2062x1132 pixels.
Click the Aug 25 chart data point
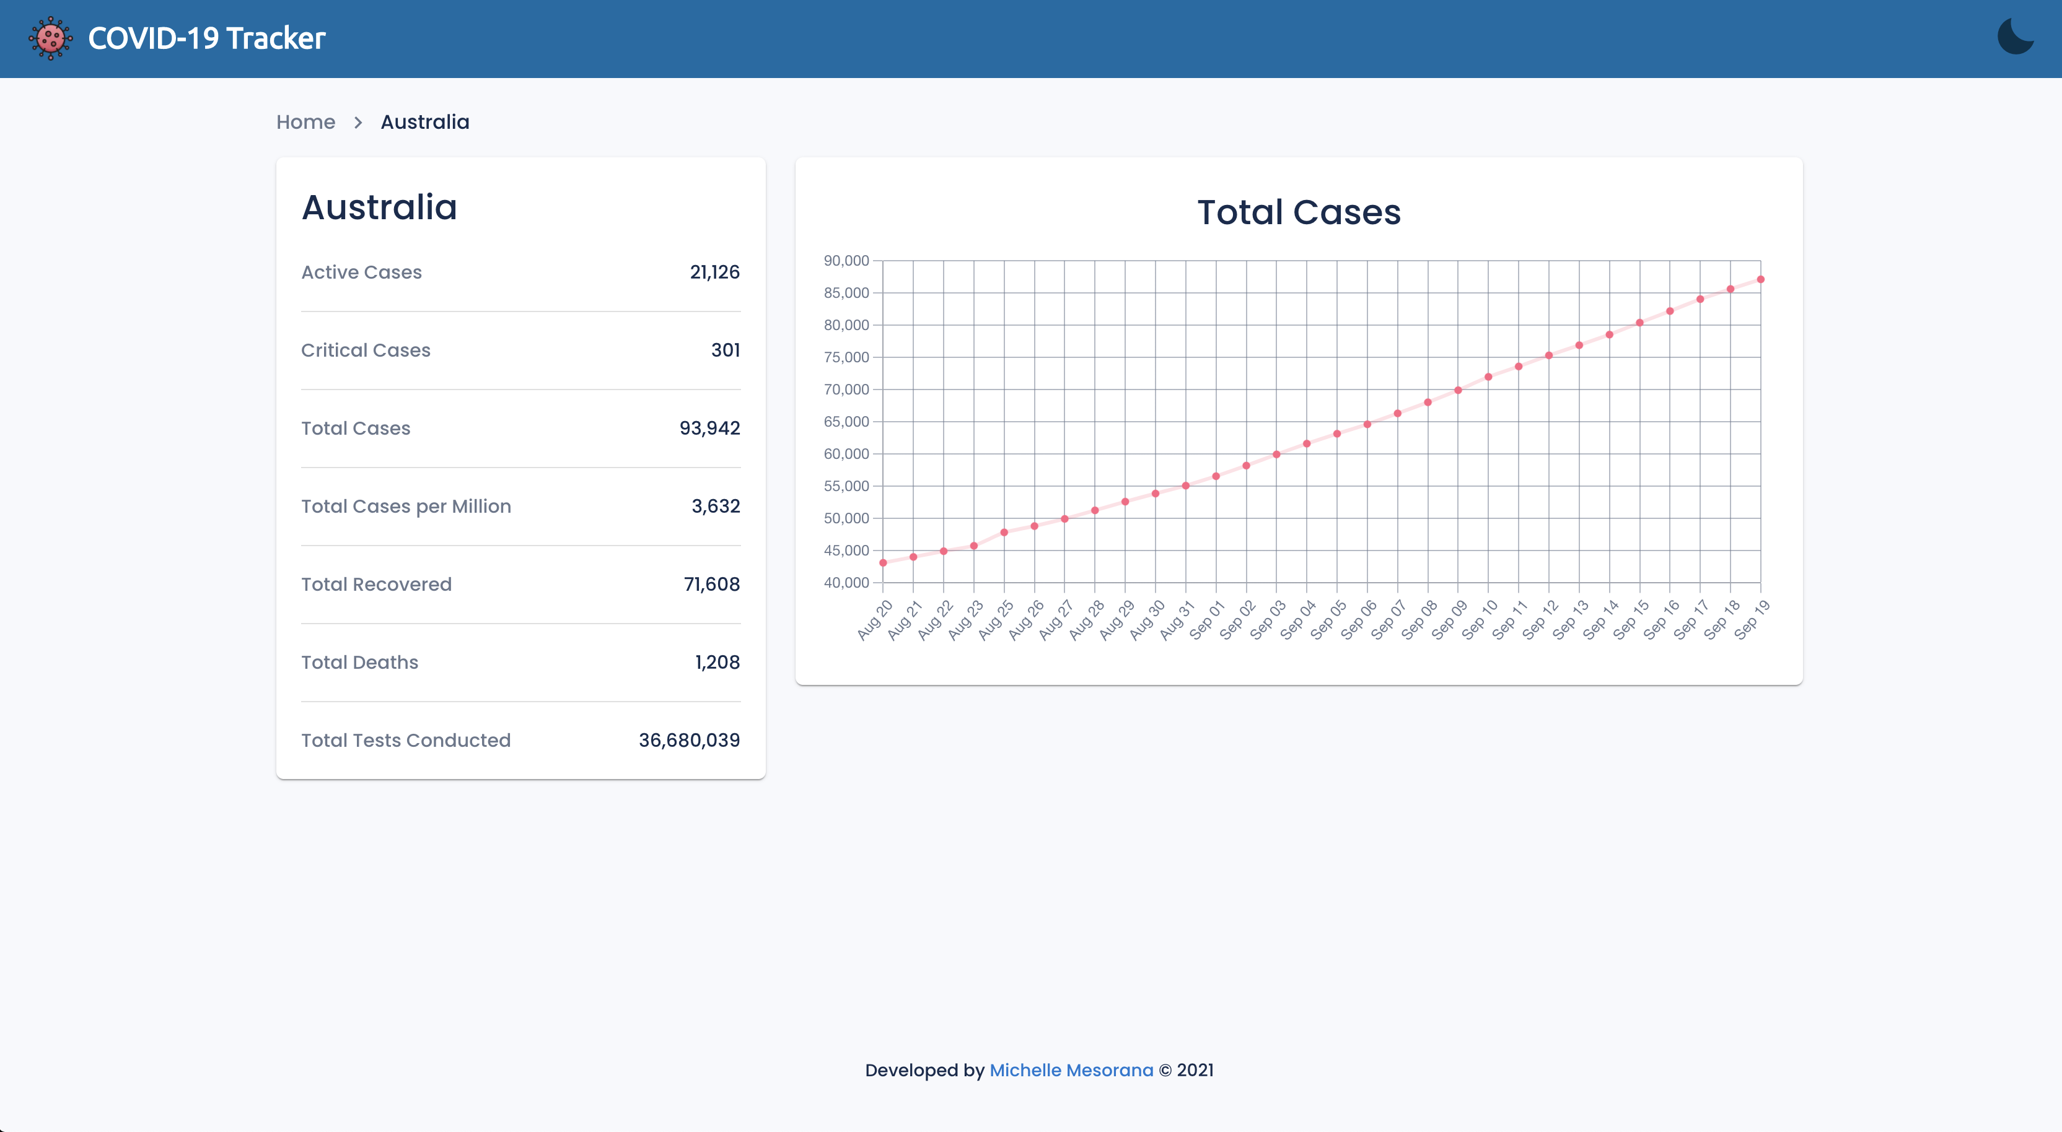coord(1004,533)
